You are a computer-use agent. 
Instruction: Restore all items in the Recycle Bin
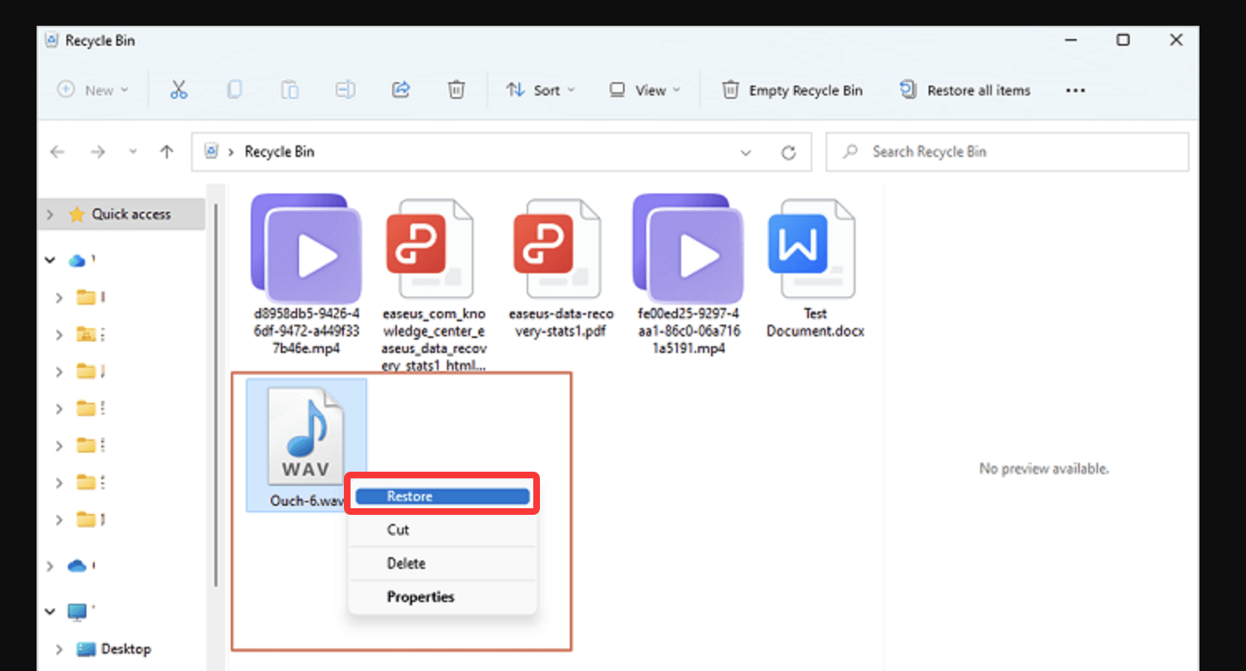[965, 90]
